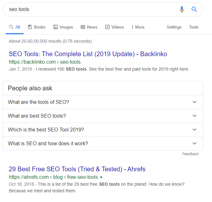Open the search Tools menu
The width and height of the screenshot is (212, 202).
tap(194, 27)
